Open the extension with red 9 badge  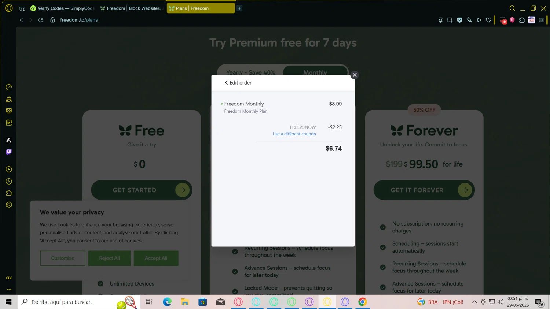(x=503, y=21)
